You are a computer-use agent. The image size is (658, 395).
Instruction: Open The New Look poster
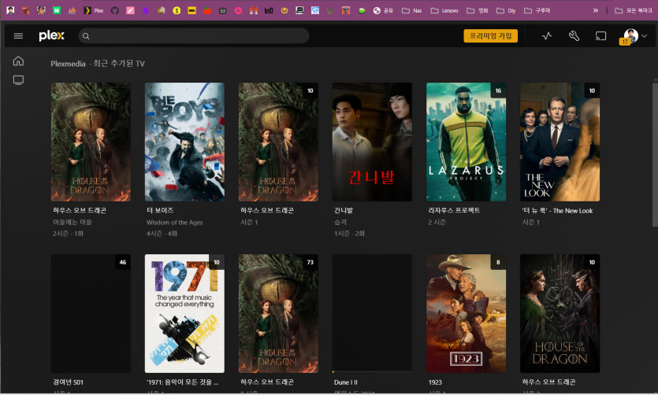click(x=559, y=142)
